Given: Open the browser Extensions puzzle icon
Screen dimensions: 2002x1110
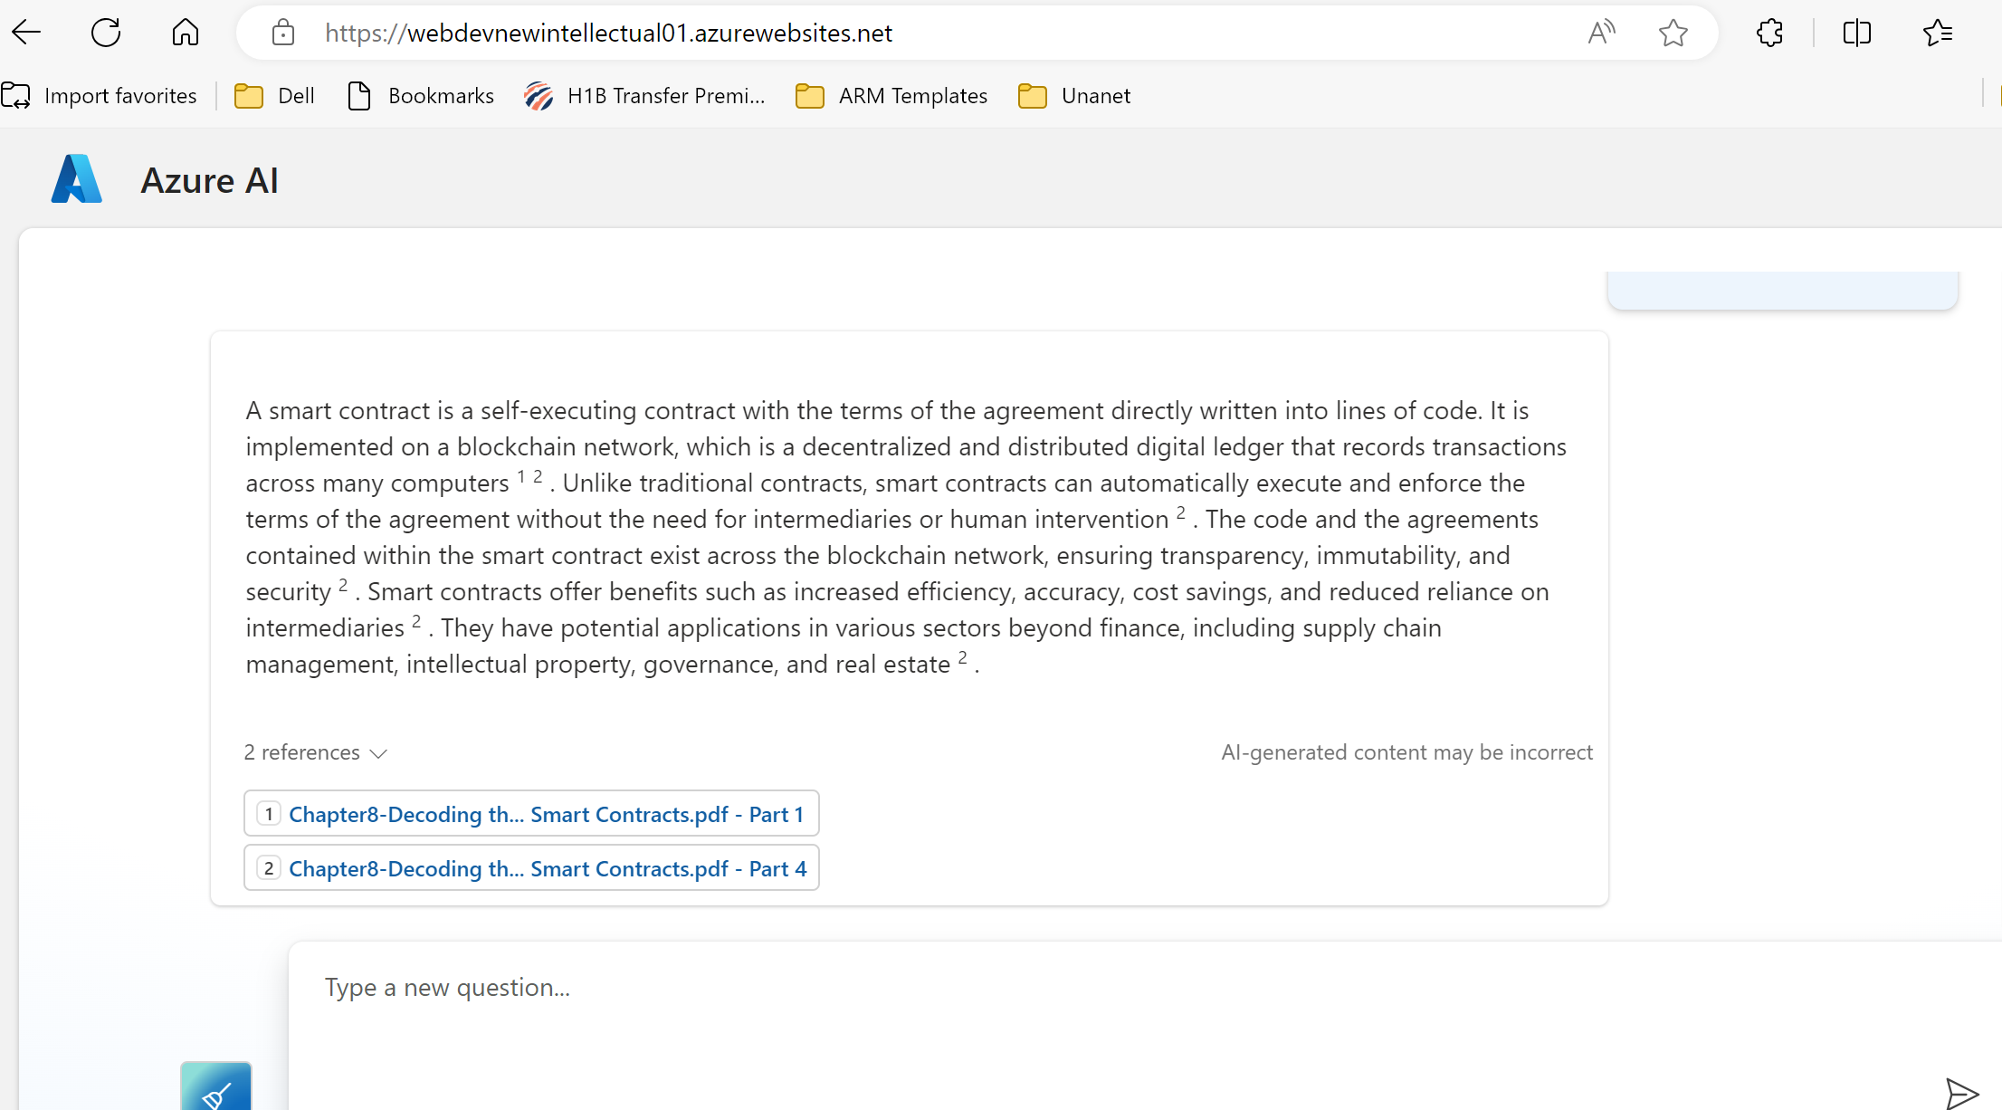Looking at the screenshot, I should [x=1769, y=33].
